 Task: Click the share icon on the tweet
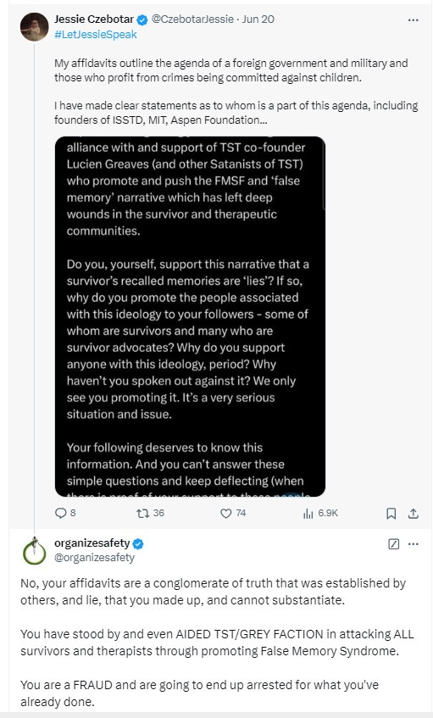(414, 514)
